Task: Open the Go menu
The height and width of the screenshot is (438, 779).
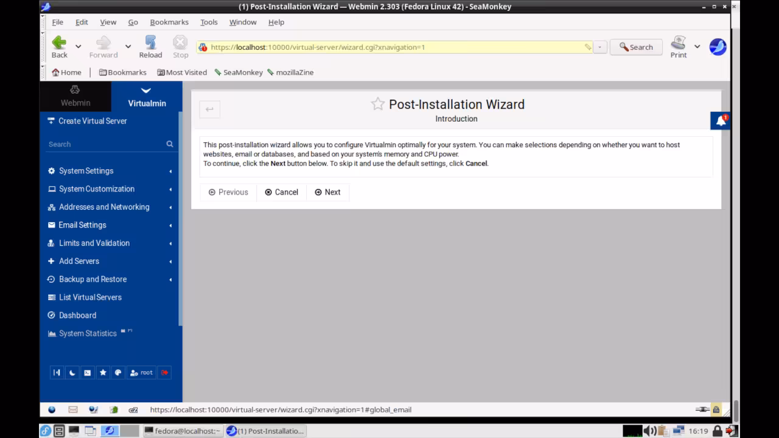Action: [133, 22]
